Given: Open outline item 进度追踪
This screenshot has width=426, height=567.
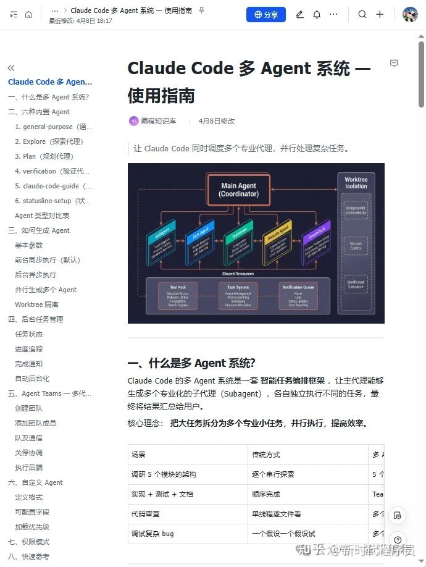Looking at the screenshot, I should (x=29, y=349).
